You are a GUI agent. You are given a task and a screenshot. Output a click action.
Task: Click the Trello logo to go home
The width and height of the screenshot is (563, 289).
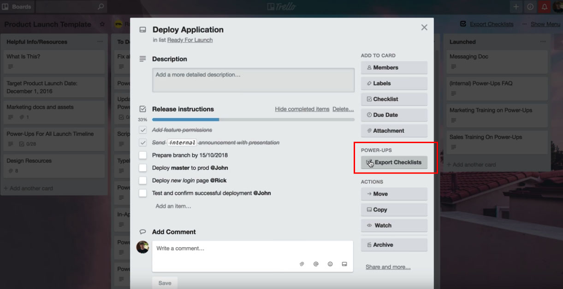[x=281, y=7]
